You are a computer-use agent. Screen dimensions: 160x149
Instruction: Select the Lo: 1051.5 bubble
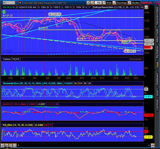click(130, 51)
